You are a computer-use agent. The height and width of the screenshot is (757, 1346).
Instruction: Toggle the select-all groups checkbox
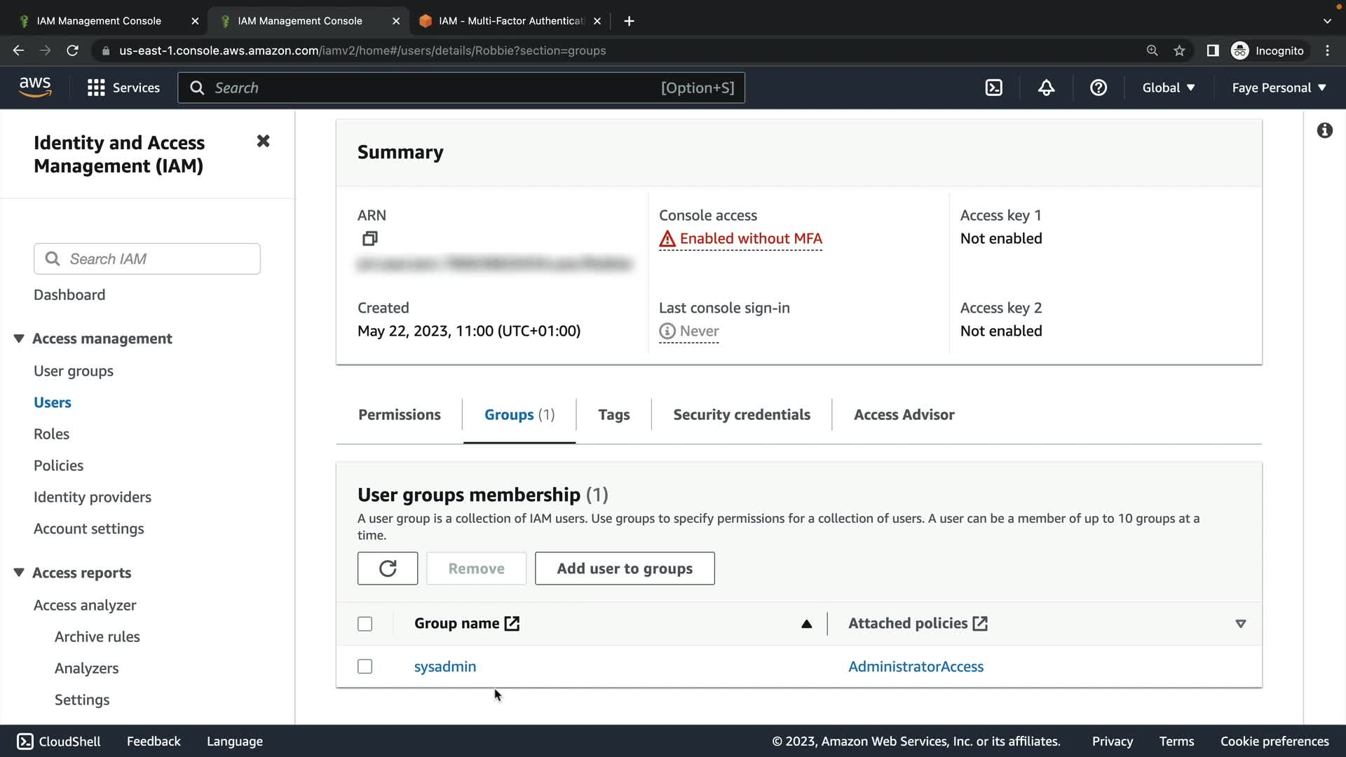coord(365,624)
